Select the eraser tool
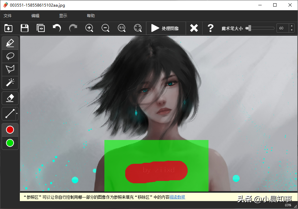The height and width of the screenshot is (209, 298). click(10, 98)
